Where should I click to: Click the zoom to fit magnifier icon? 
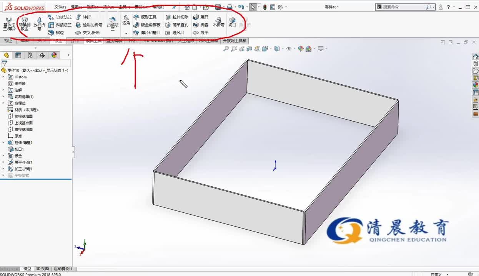point(226,49)
